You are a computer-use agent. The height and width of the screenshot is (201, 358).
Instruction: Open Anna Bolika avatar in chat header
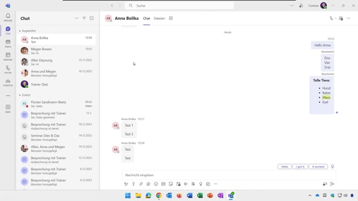click(108, 18)
